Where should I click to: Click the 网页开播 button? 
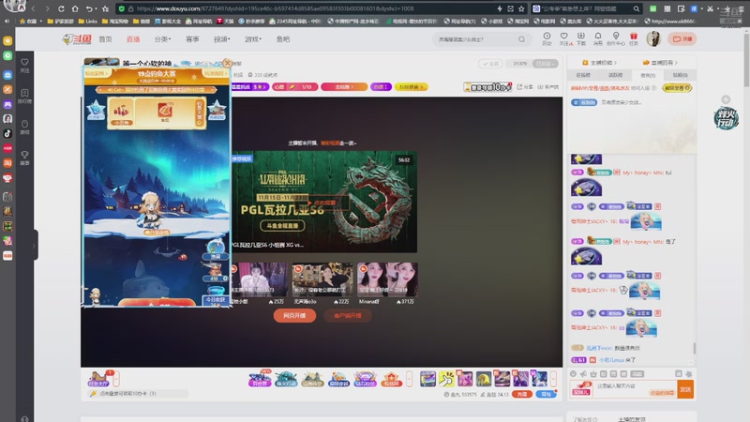pos(294,316)
